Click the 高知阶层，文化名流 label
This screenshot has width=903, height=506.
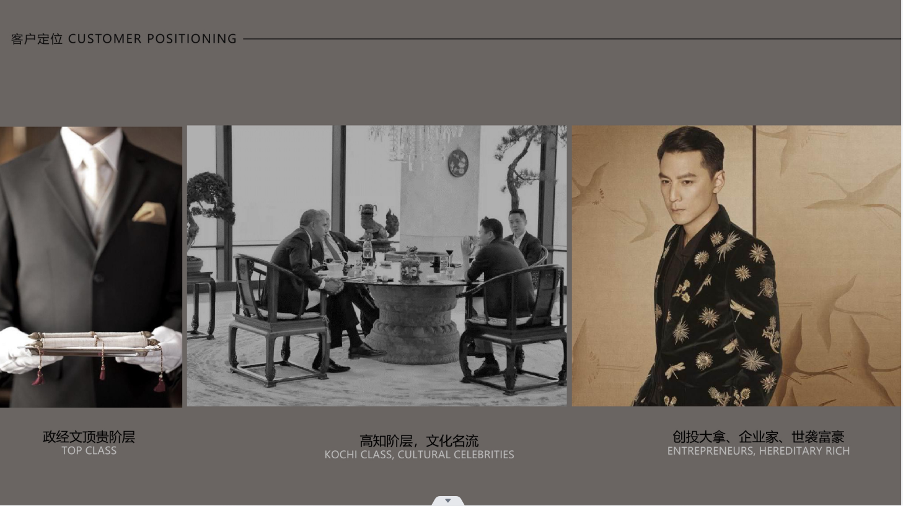tap(419, 441)
